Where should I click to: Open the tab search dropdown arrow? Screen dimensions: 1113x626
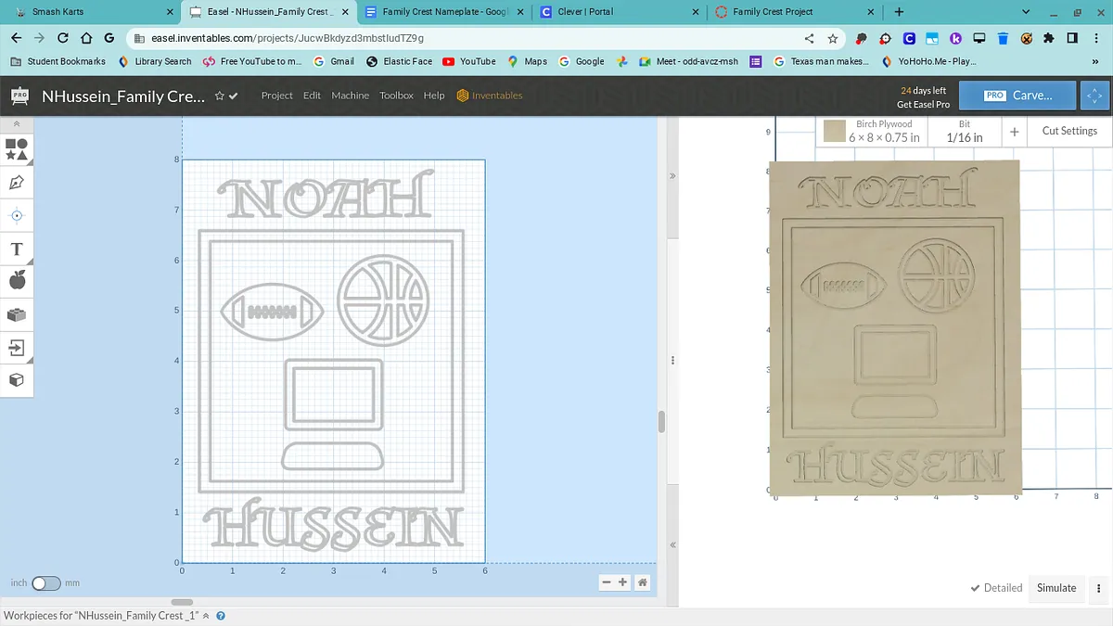[x=1025, y=12]
